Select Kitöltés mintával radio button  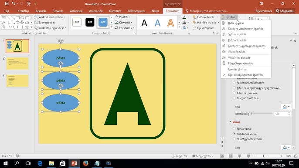pyautogui.click(x=234, y=93)
